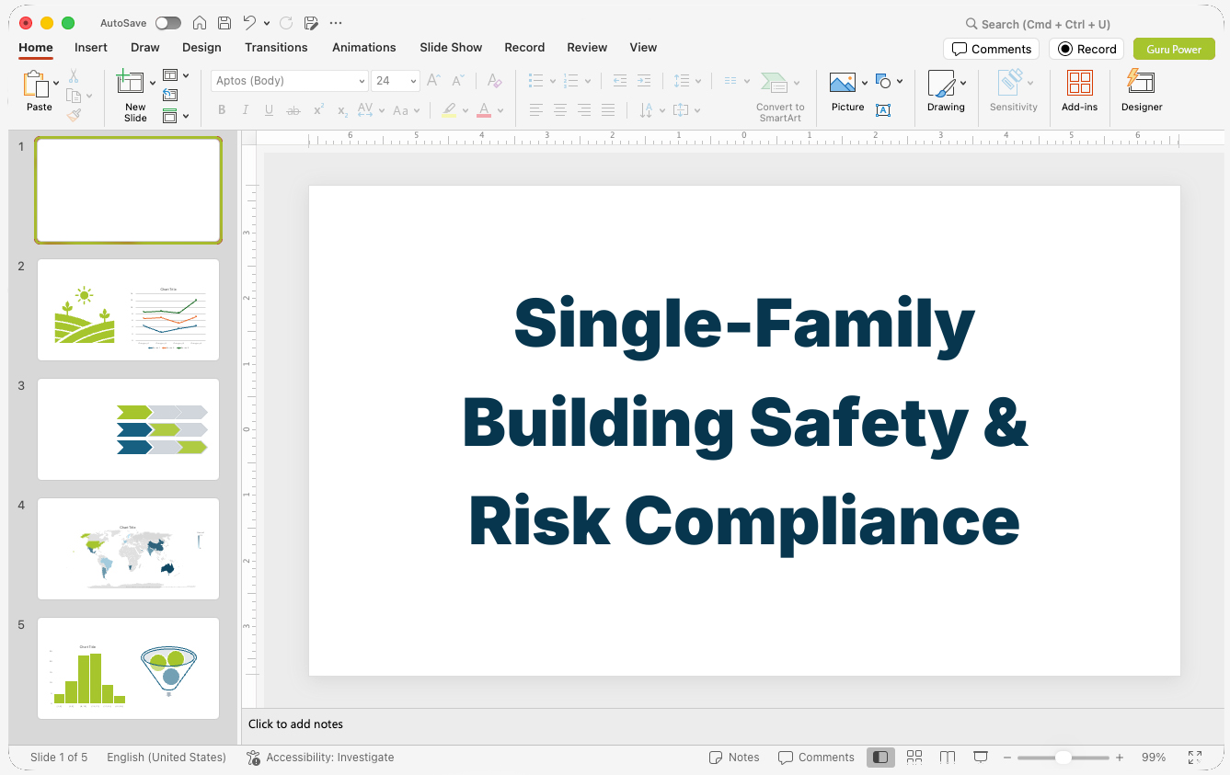The width and height of the screenshot is (1230, 775).
Task: Save the presentation with the disk icon
Action: click(224, 23)
